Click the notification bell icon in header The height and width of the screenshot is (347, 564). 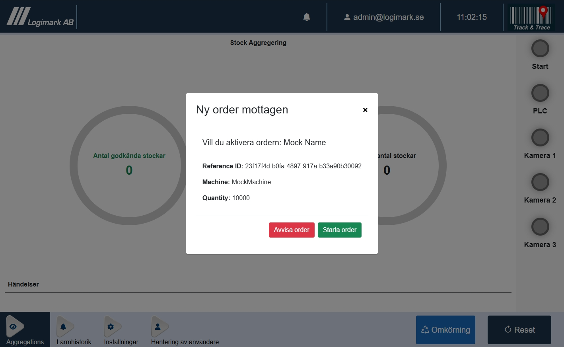pyautogui.click(x=307, y=17)
